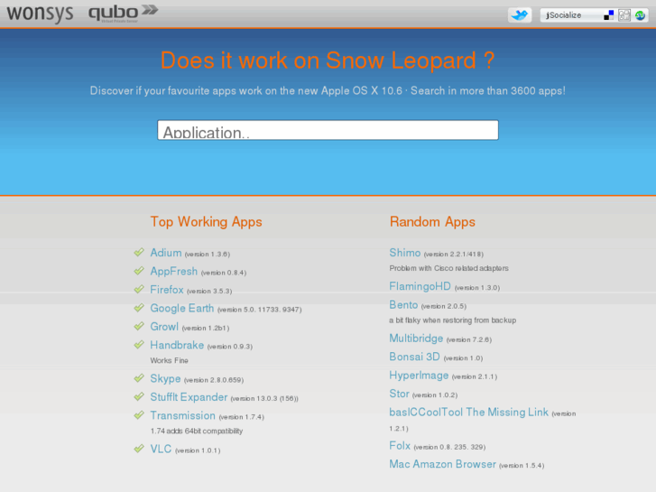The height and width of the screenshot is (492, 656).
Task: Open the qubo logo
Action: pyautogui.click(x=123, y=13)
